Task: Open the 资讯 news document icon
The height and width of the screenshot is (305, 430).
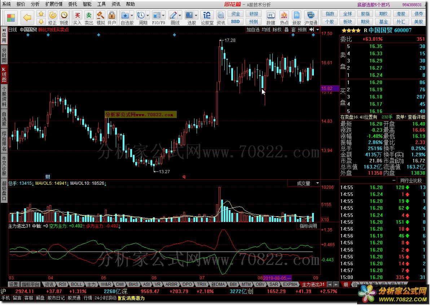Action: click(x=220, y=18)
